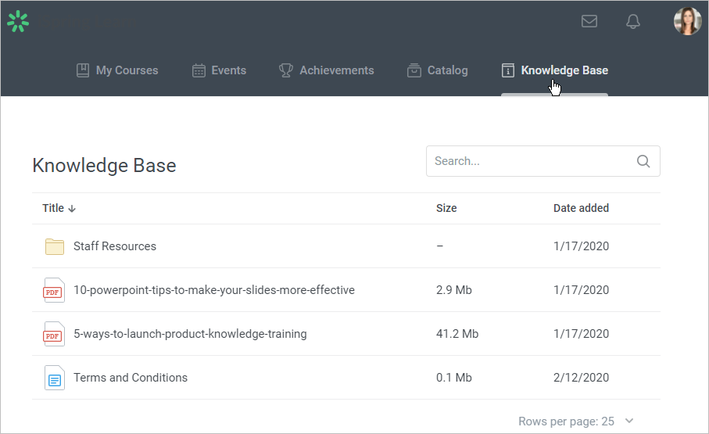Screen dimensions: 709x434
Task: Open the Staff Resources folder name
Action: click(115, 246)
